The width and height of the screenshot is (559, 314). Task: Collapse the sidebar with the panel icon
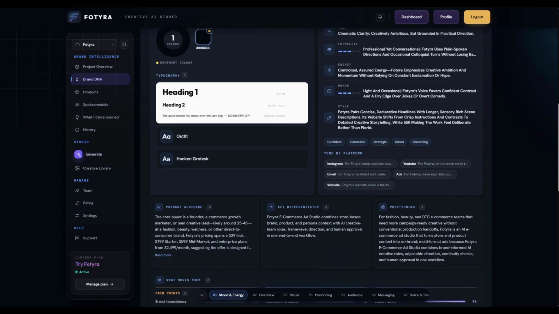tap(124, 44)
